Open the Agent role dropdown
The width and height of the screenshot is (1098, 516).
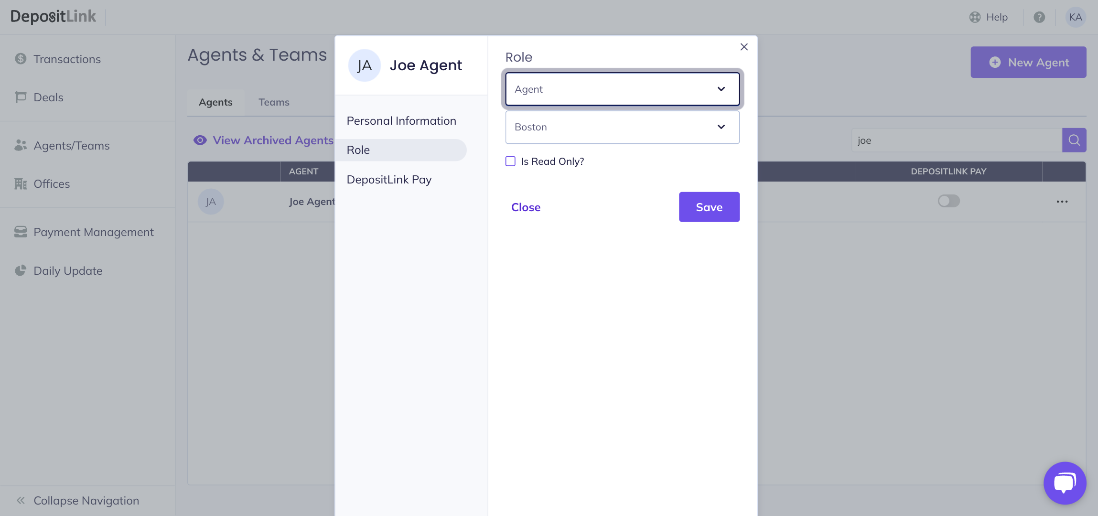622,89
